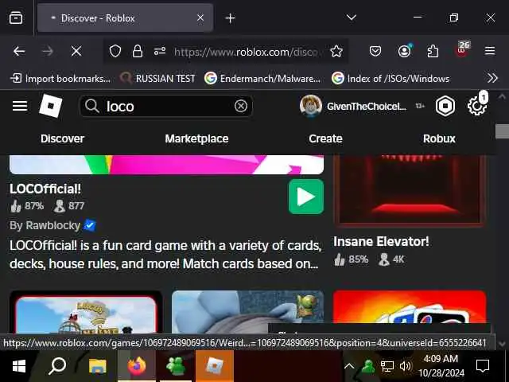Open Windows taskbar search
Image resolution: width=509 pixels, height=382 pixels.
(57, 366)
